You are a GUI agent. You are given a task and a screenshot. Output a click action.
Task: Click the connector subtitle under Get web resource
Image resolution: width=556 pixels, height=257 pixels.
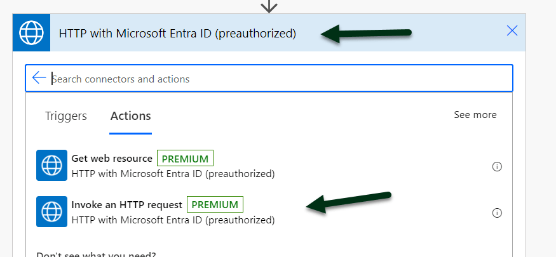click(x=173, y=173)
